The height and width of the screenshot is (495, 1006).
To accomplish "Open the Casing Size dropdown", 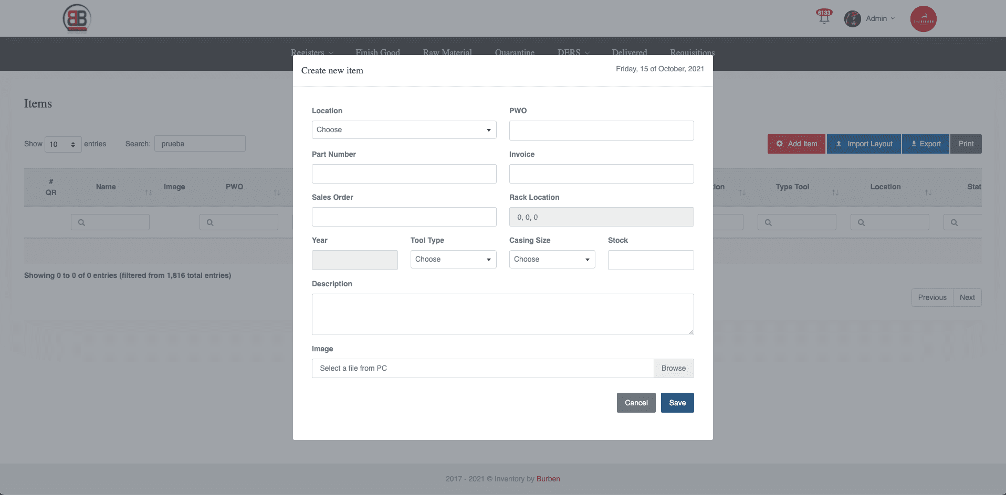I will point(552,260).
